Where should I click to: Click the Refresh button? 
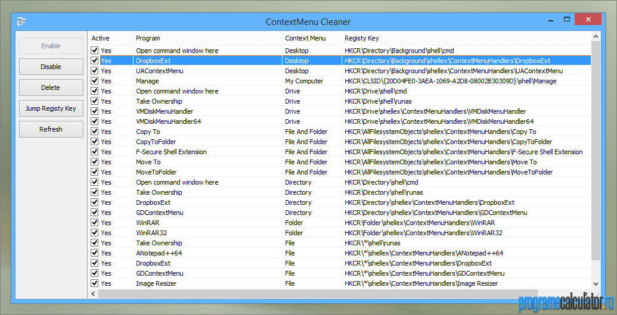(51, 129)
